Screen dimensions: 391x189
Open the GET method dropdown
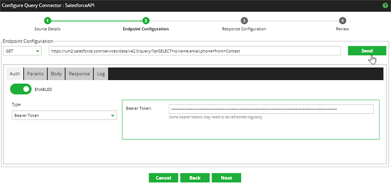(22, 51)
